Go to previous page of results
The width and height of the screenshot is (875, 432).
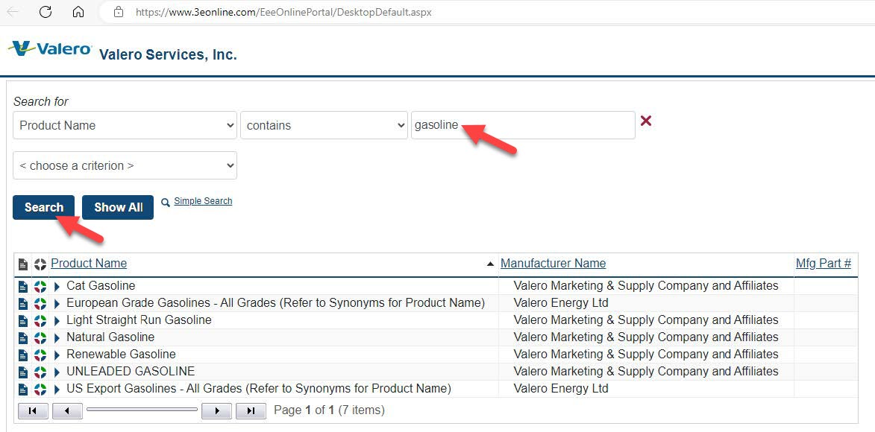click(x=68, y=411)
